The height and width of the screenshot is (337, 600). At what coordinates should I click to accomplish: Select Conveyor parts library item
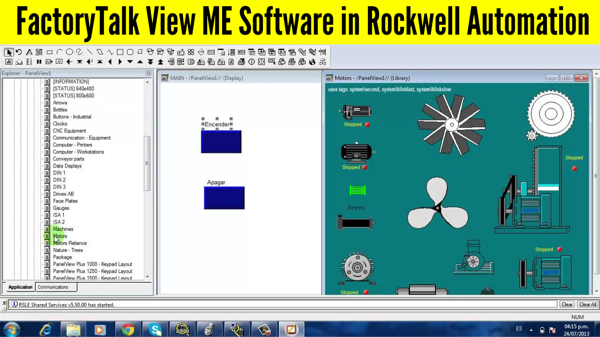[x=68, y=159]
